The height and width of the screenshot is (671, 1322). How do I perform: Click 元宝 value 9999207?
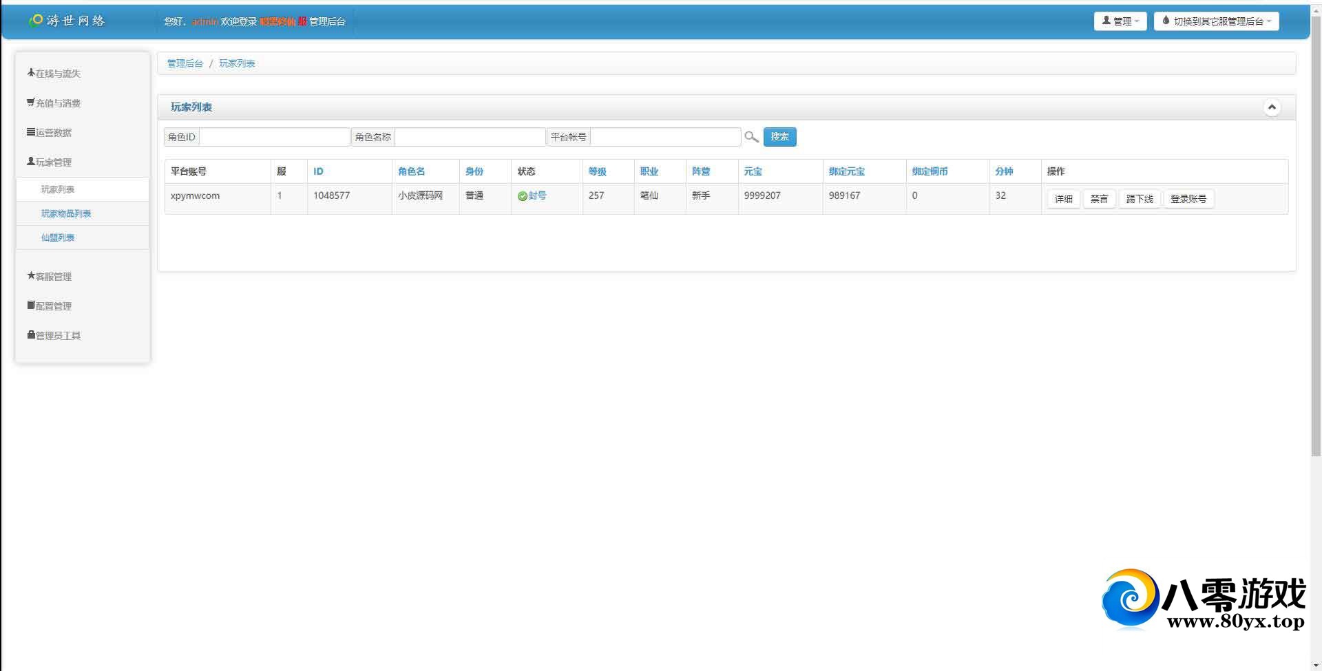click(762, 195)
